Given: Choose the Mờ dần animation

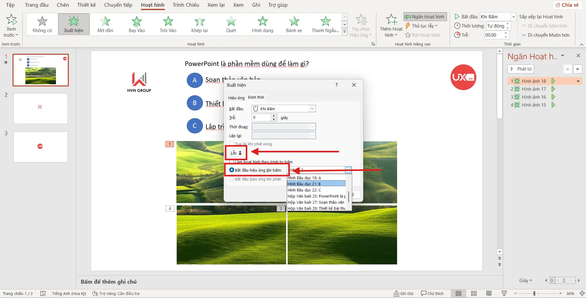Looking at the screenshot, I should [x=105, y=24].
